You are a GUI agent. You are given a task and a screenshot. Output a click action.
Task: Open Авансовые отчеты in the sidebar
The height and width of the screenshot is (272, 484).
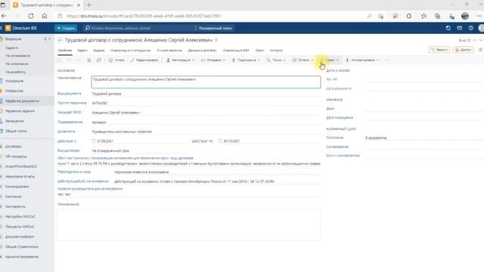click(20, 176)
